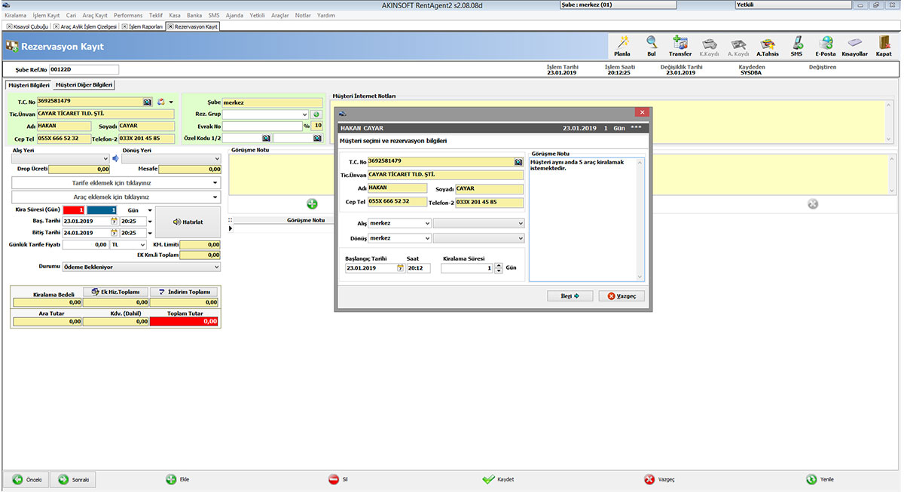Click the Şube Ref.No input field

pos(83,69)
